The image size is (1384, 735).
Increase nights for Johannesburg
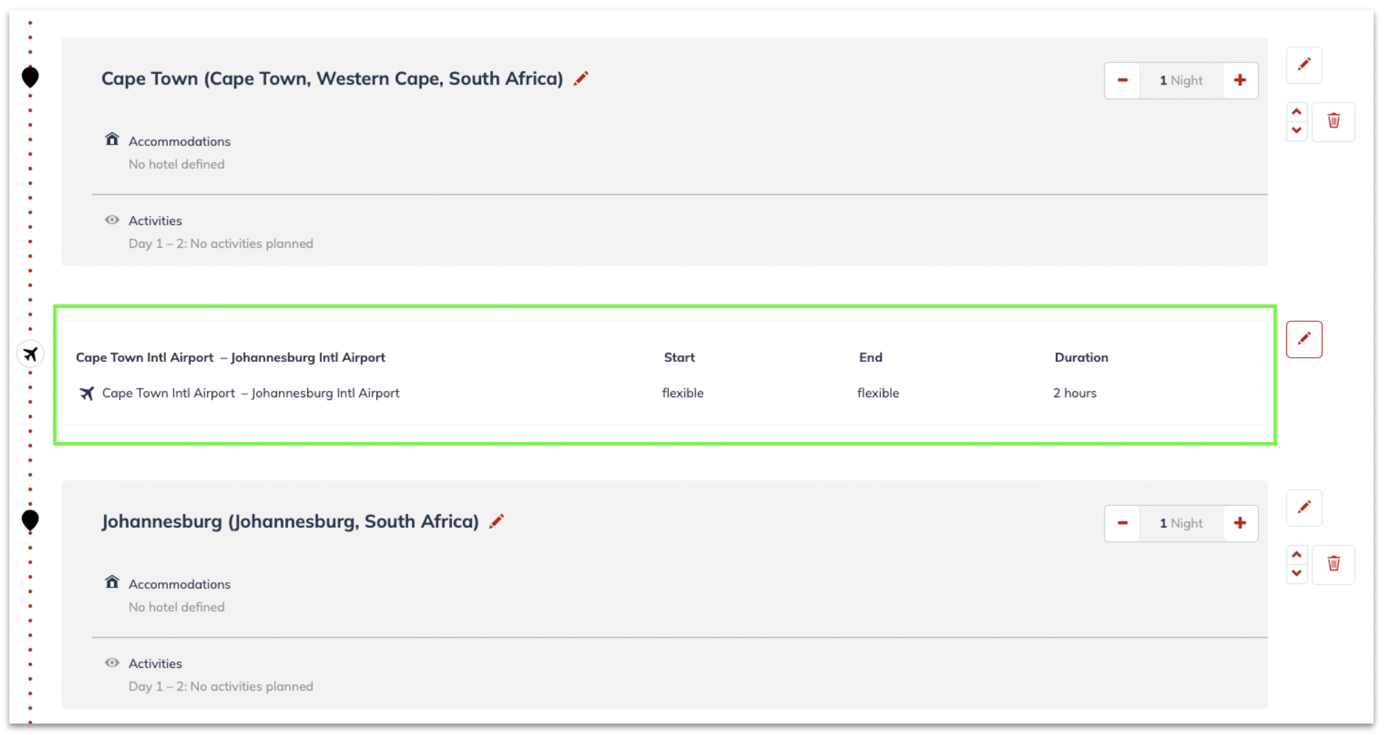[x=1240, y=523]
